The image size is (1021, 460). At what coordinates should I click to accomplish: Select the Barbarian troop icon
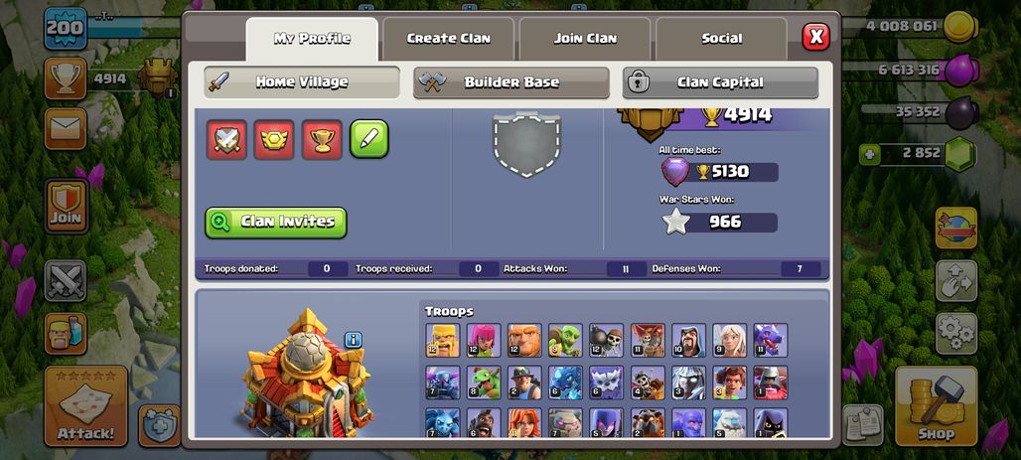point(442,340)
